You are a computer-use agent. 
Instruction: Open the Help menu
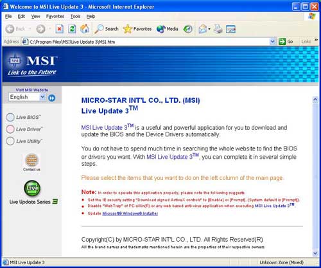pyautogui.click(x=91, y=16)
